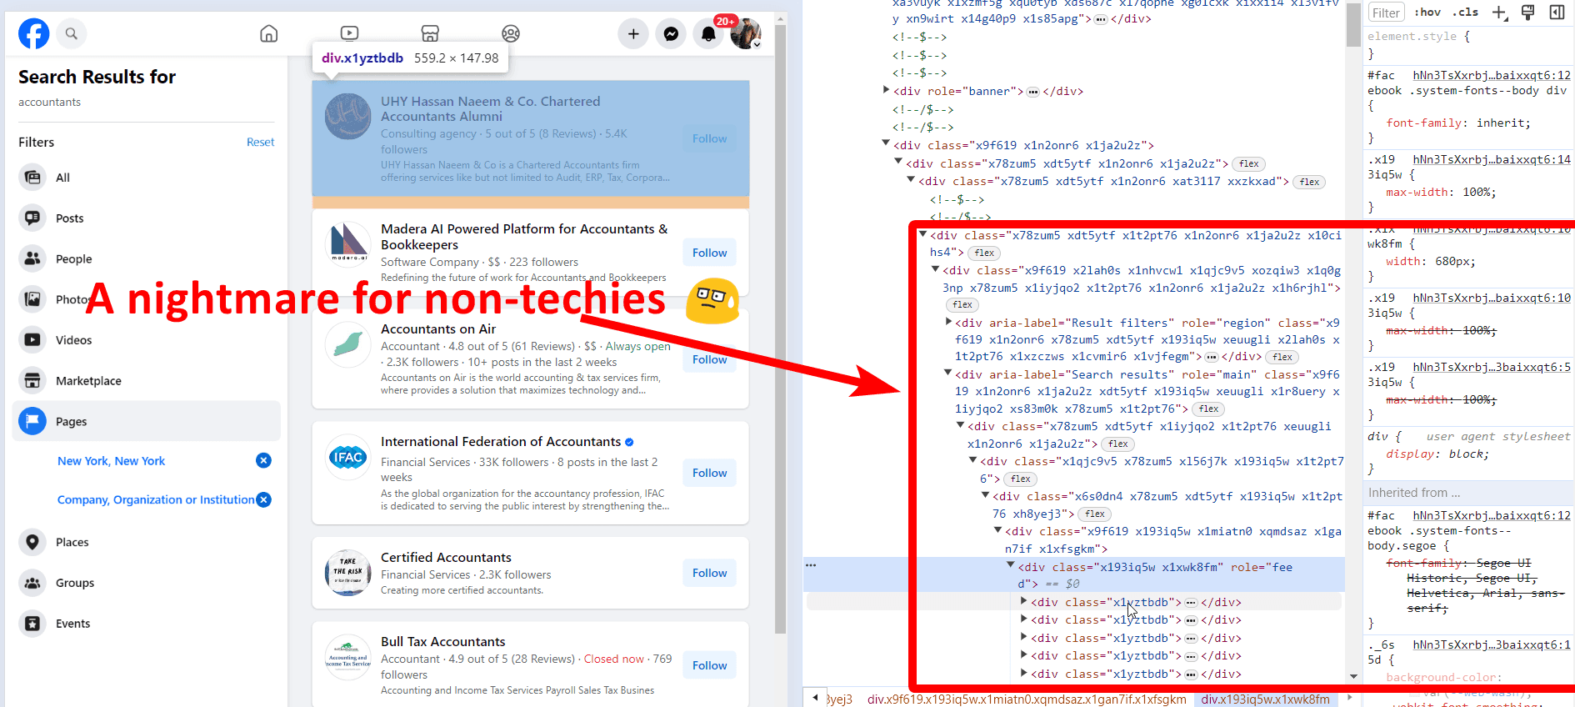Toggle the .cls class editor
The image size is (1575, 707).
click(1465, 13)
